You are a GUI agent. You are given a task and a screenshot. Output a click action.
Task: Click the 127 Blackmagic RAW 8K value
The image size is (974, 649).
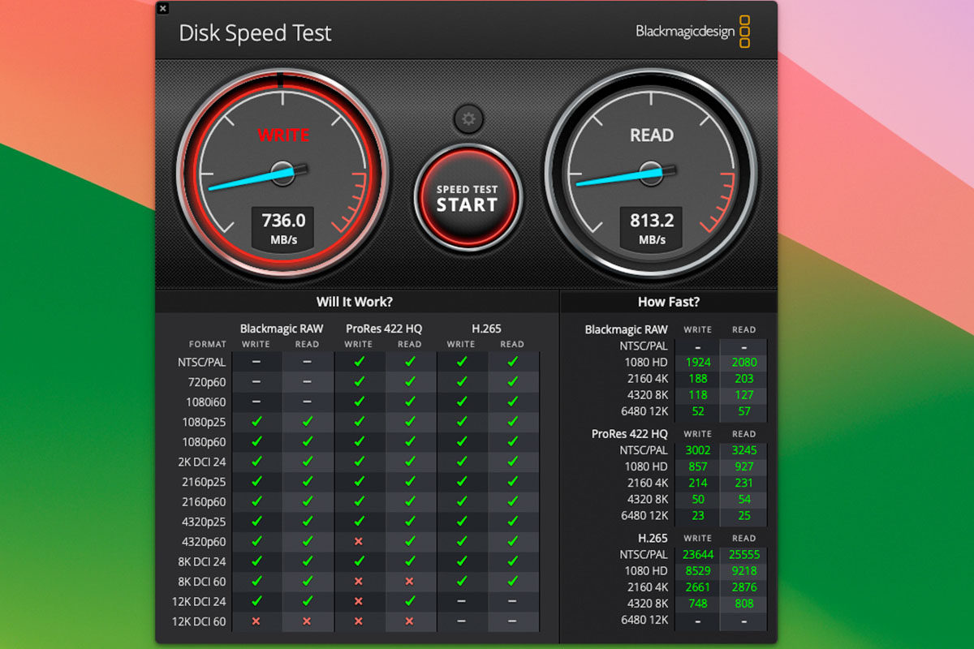[743, 395]
